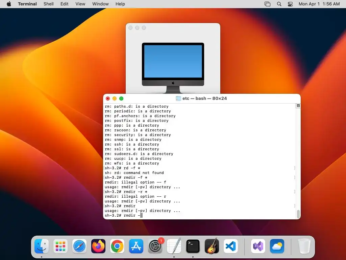Zoom the Terminal window with green button
This screenshot has width=346, height=260.
pos(121,99)
